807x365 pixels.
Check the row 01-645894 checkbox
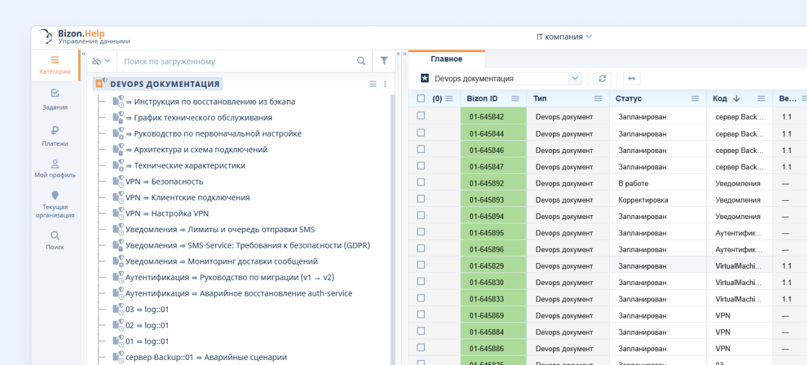tap(421, 215)
